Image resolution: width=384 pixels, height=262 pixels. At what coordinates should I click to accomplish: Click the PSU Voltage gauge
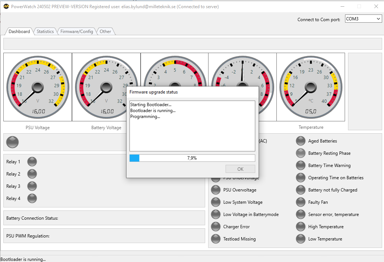pos(37,87)
